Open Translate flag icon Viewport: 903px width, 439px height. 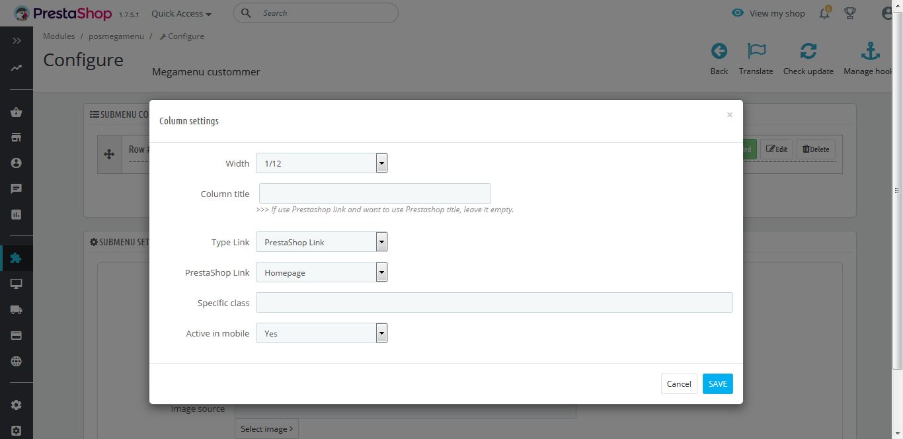[756, 52]
